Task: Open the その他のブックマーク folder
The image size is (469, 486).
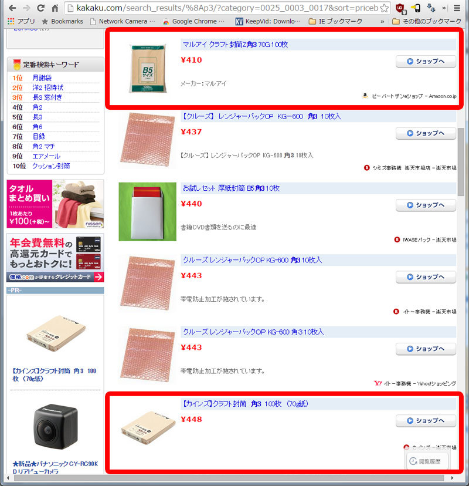Action: tap(427, 21)
